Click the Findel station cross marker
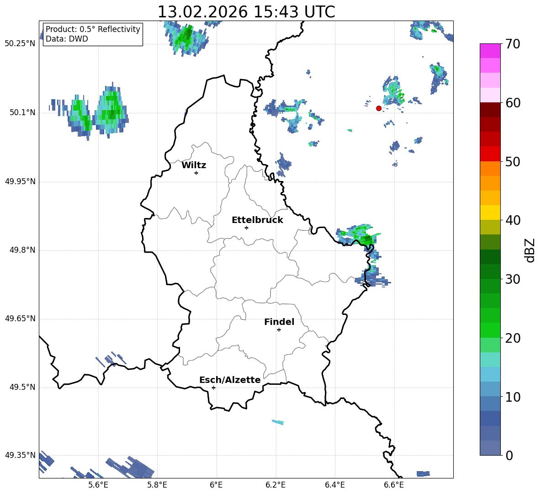This screenshot has width=541, height=494. pos(279,330)
